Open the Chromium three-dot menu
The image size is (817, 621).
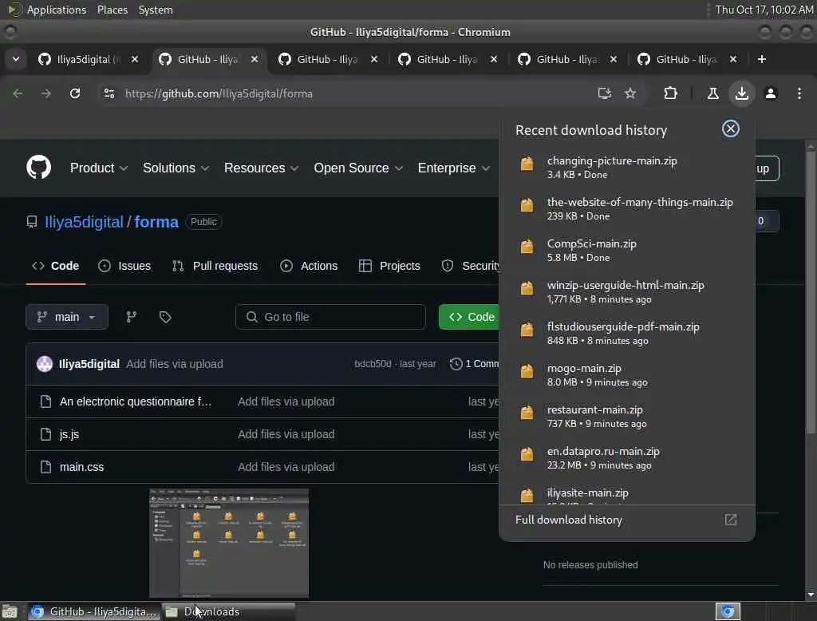[799, 93]
